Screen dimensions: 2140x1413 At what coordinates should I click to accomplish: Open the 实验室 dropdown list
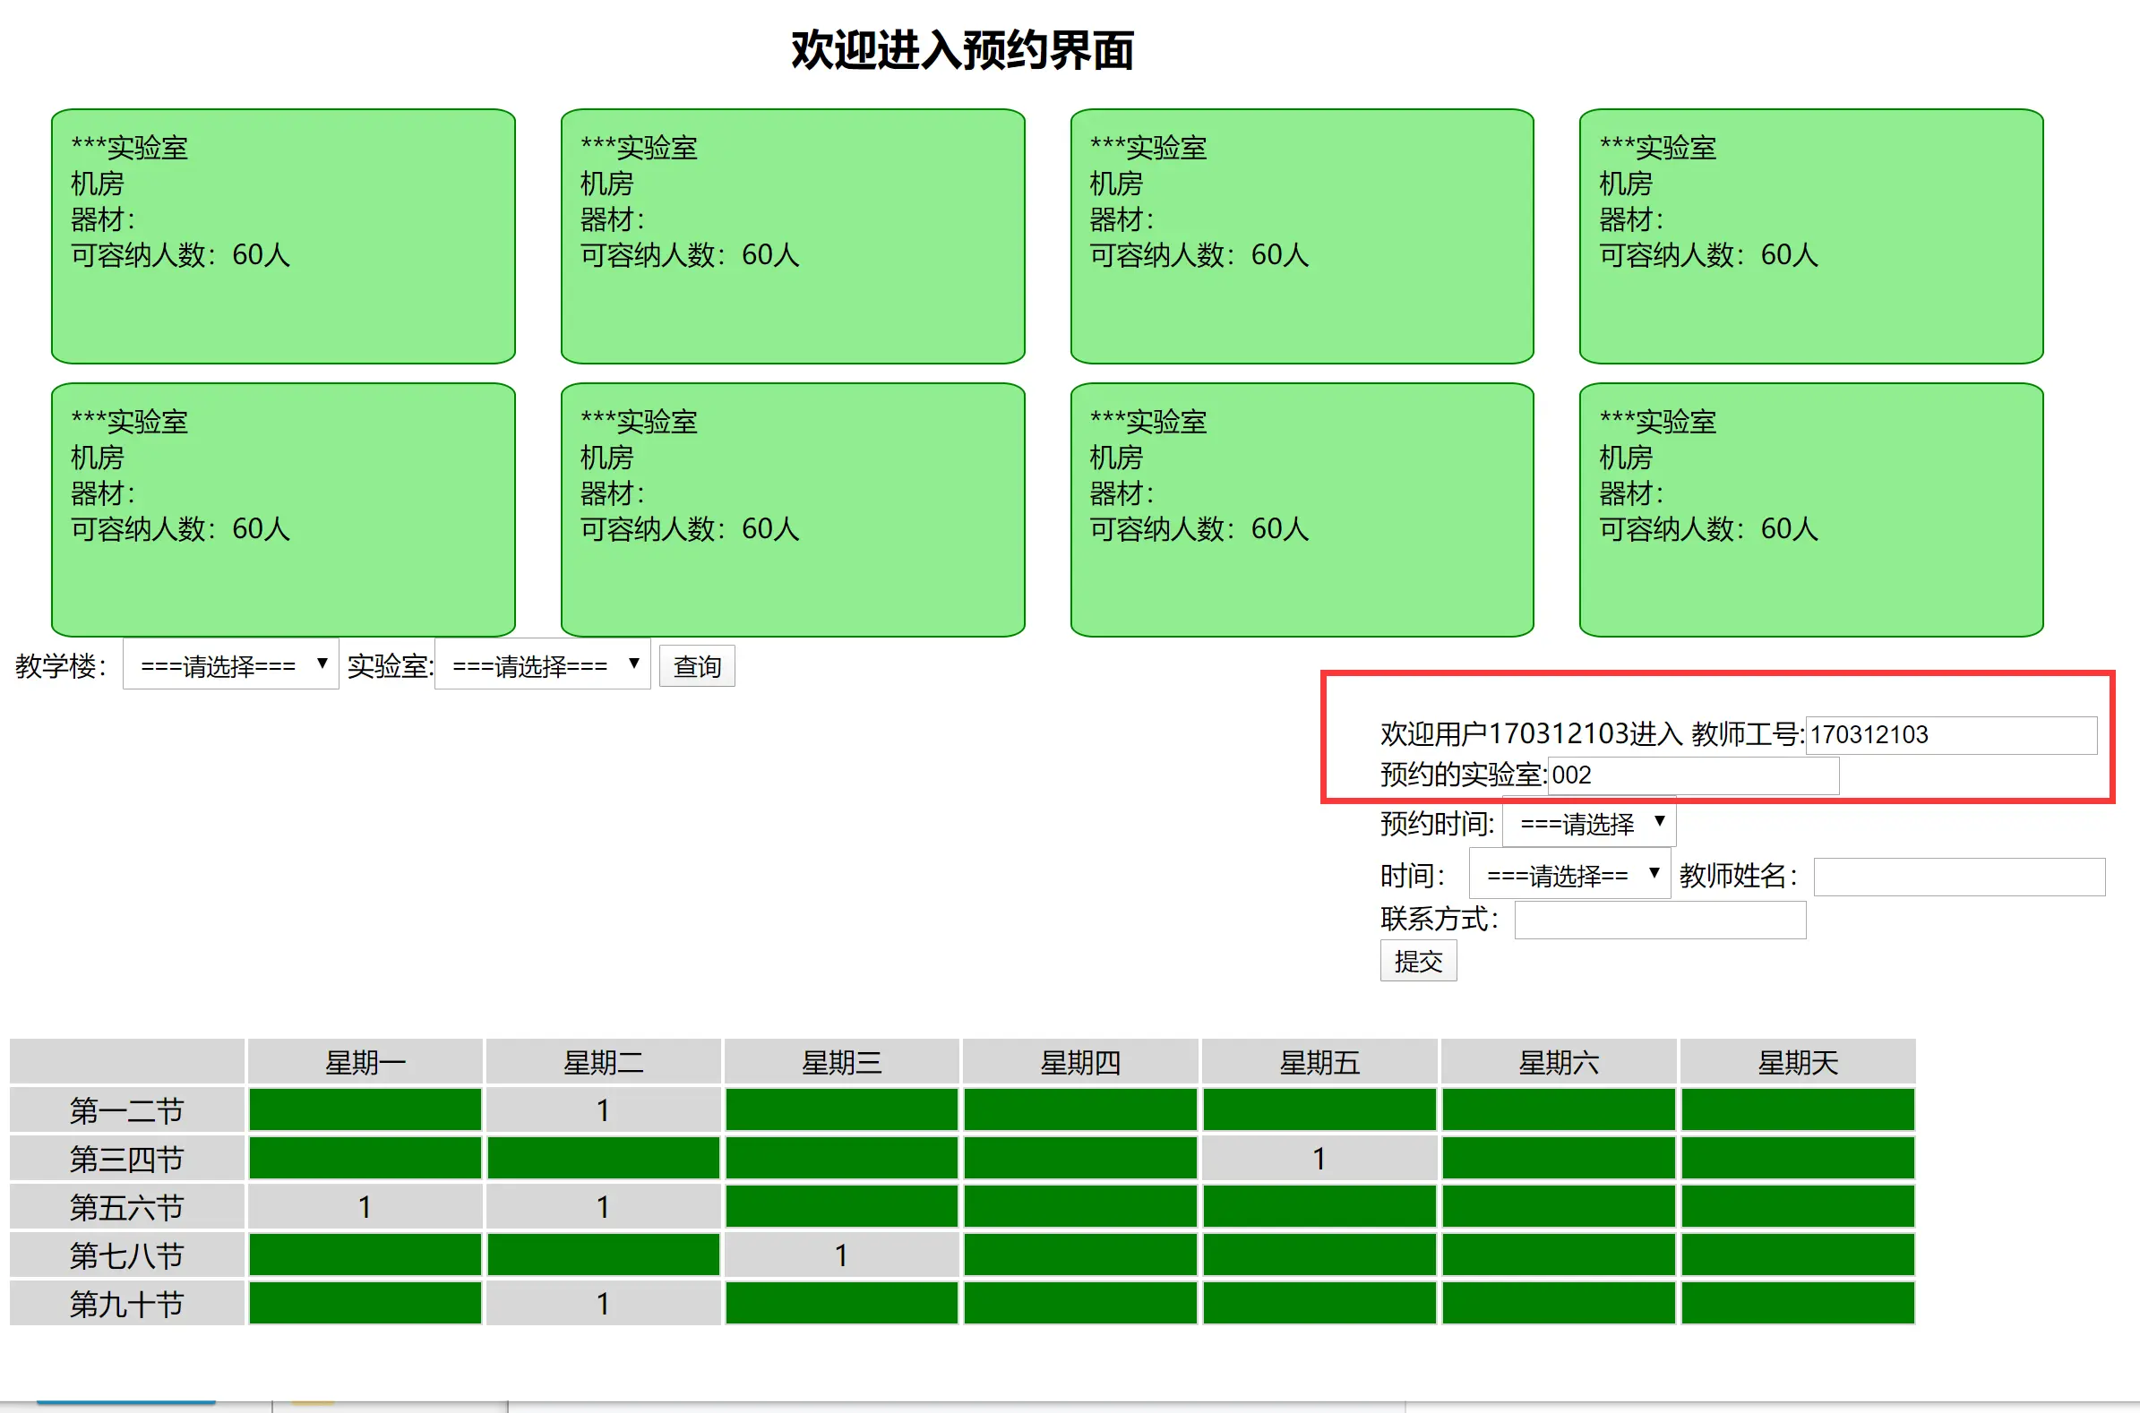tap(542, 665)
